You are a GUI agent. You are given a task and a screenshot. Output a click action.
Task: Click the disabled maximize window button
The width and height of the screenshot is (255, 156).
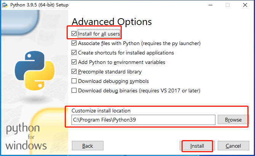tap(228, 5)
